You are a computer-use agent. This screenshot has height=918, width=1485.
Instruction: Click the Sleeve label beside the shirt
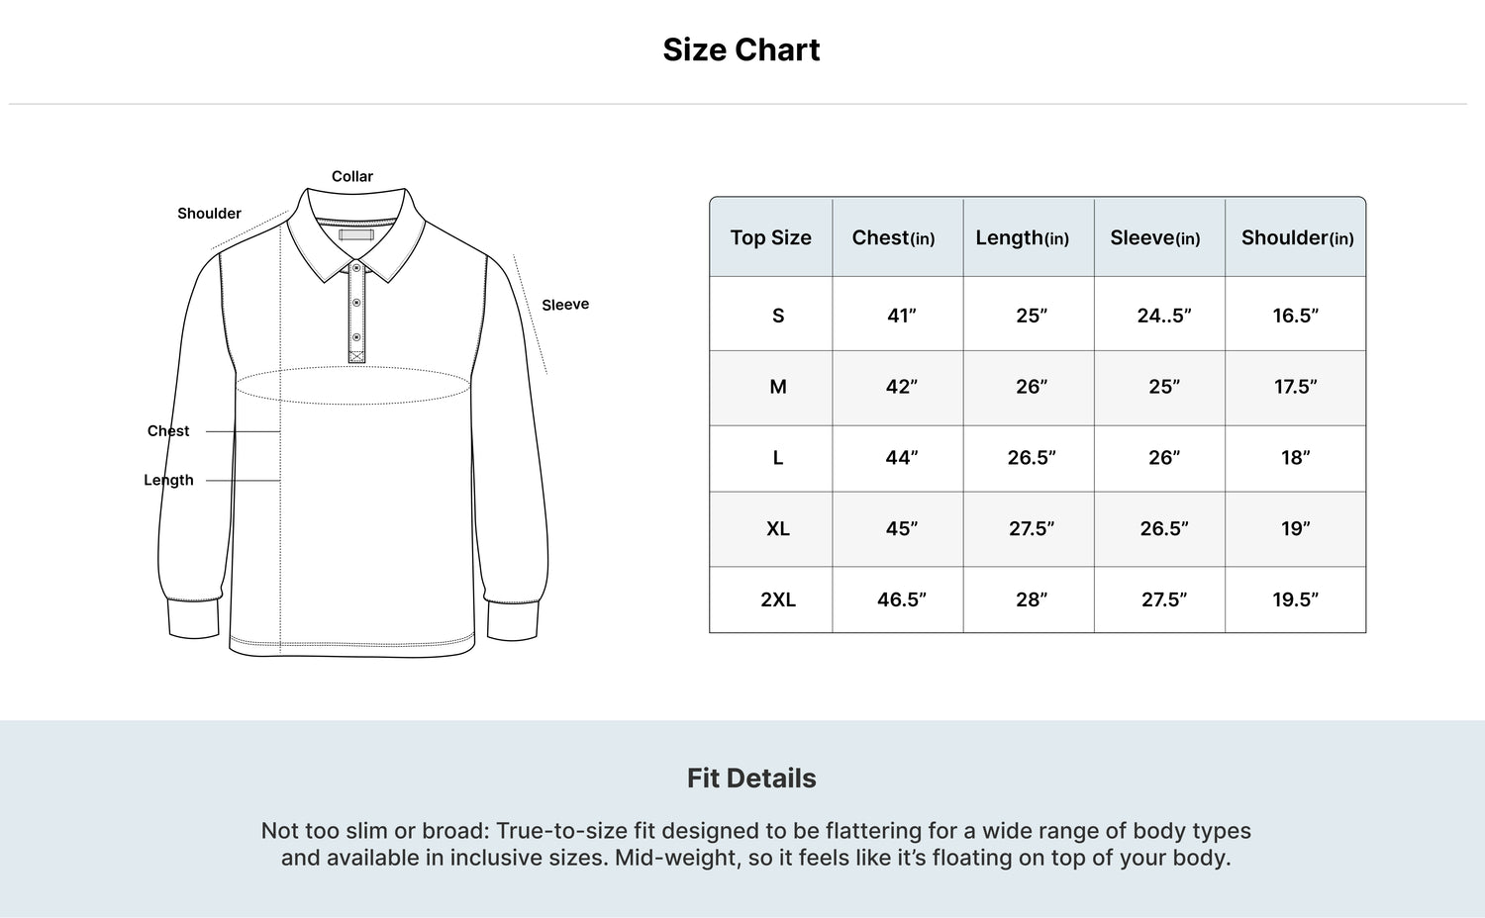[565, 305]
